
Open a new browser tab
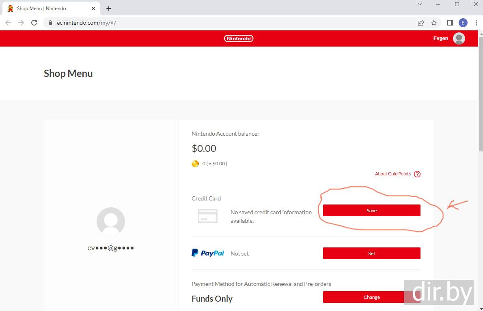(109, 9)
